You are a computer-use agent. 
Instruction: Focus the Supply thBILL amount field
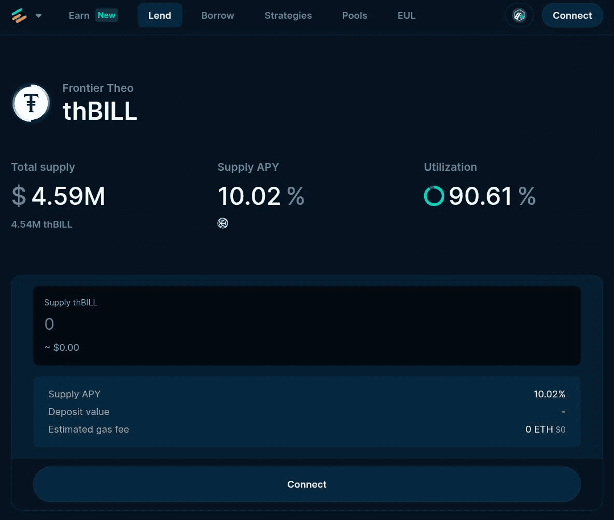coord(307,324)
